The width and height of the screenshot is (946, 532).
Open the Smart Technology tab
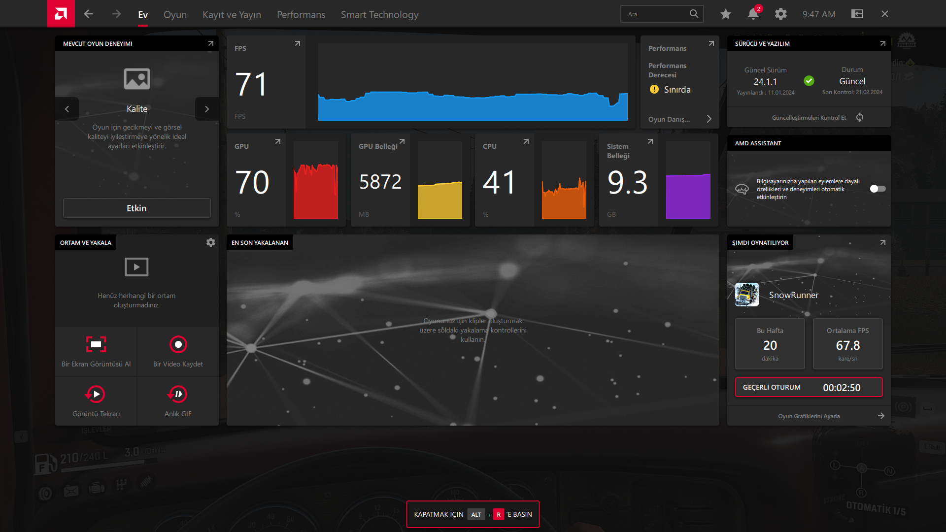tap(379, 15)
